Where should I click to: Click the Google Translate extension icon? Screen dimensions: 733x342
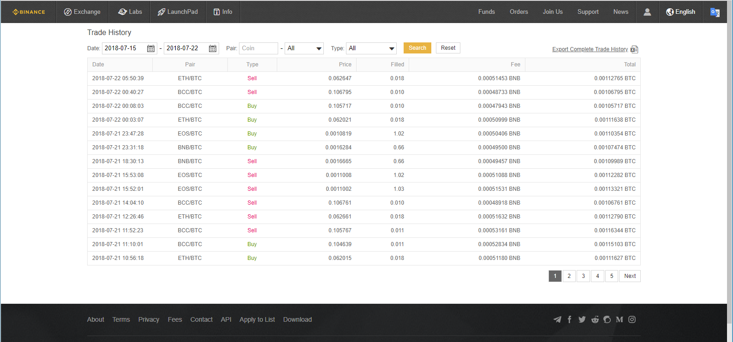tap(715, 12)
